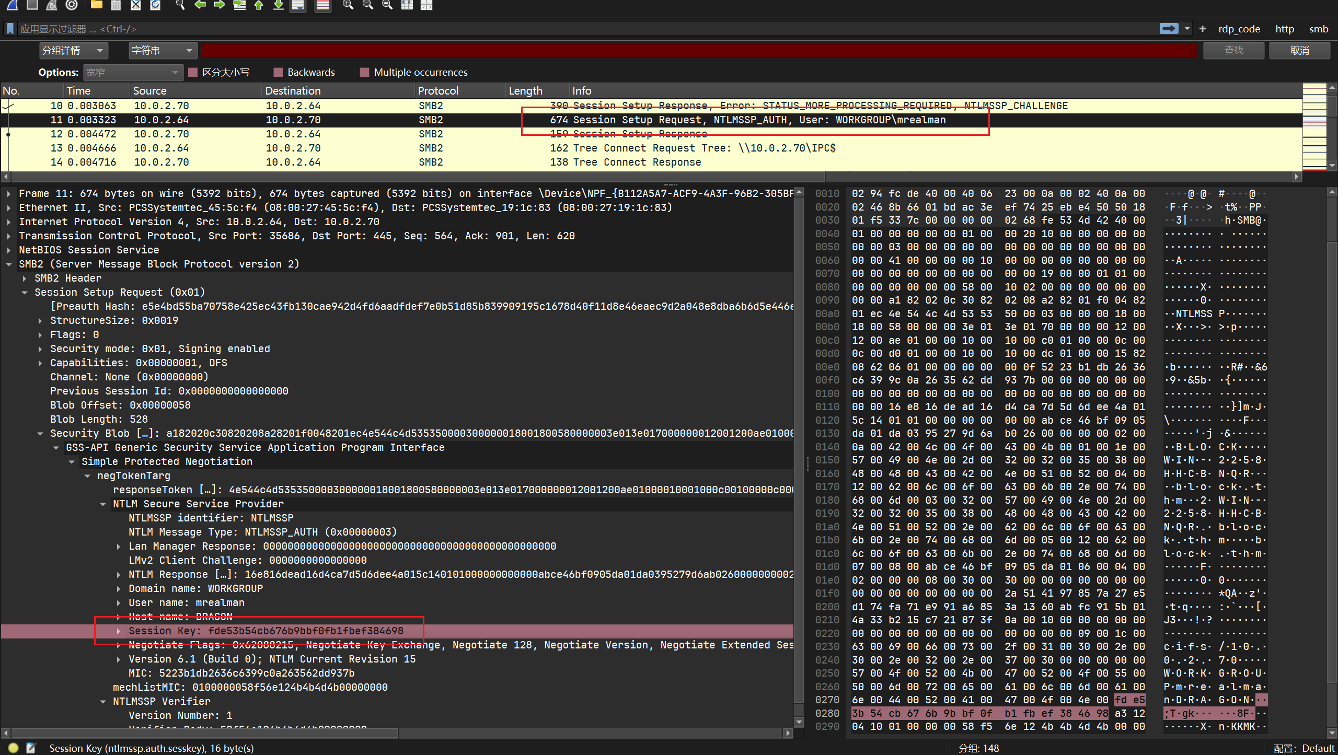1338x755 pixels.
Task: Toggle the 区分大小写 case sensitive checkbox
Action: (193, 72)
